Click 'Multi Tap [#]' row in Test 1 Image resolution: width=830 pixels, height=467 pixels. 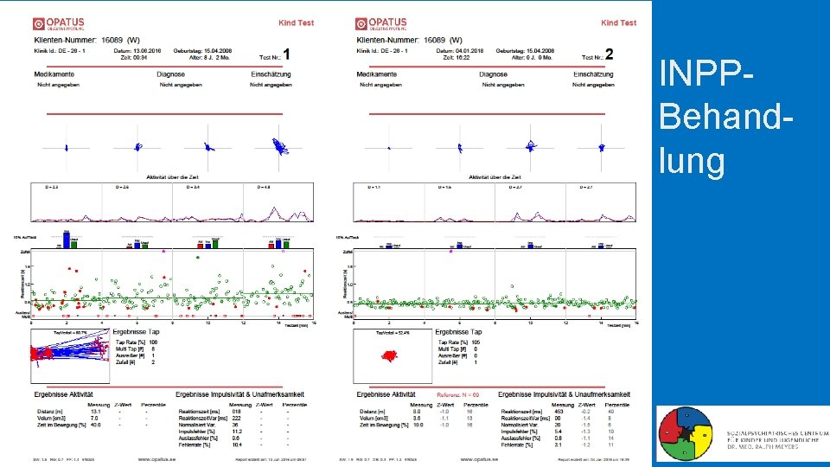pyautogui.click(x=136, y=349)
